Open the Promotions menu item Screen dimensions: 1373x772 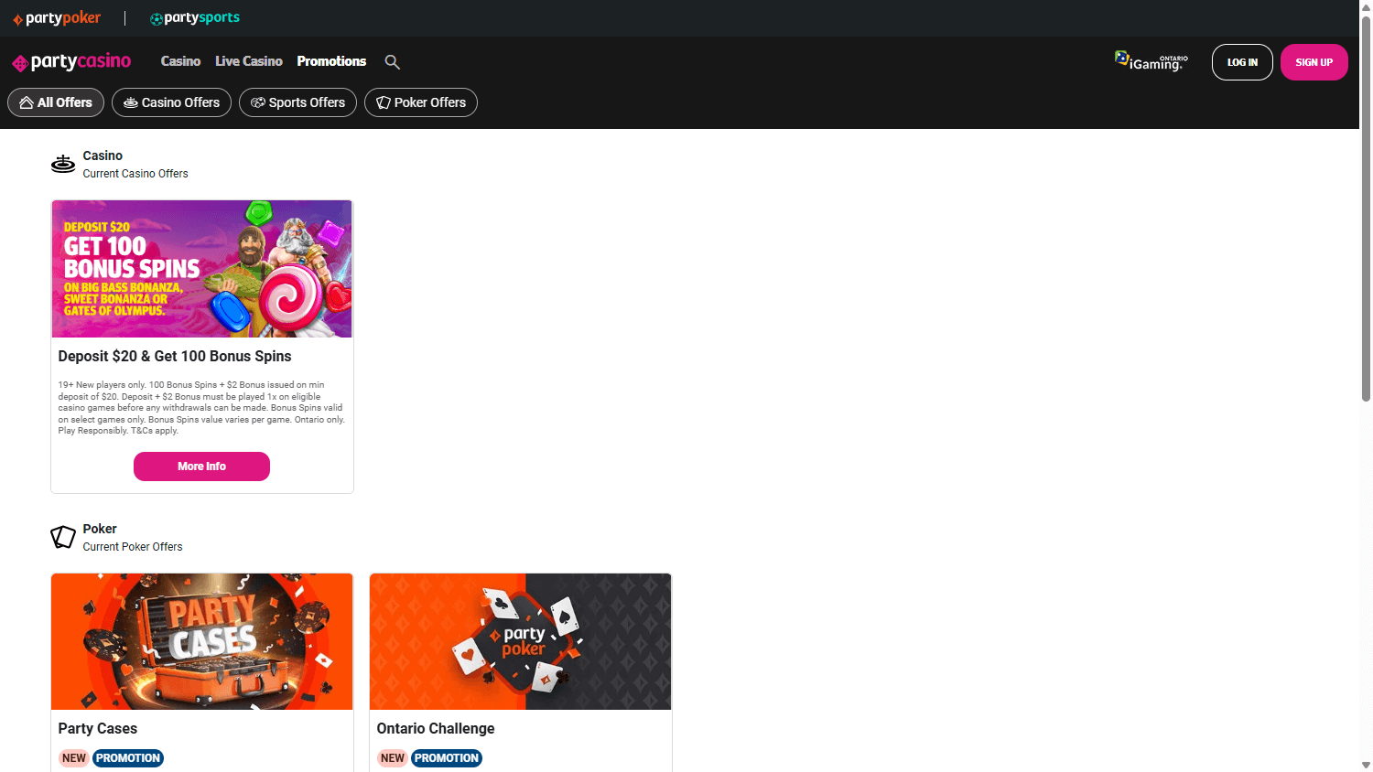coord(331,61)
